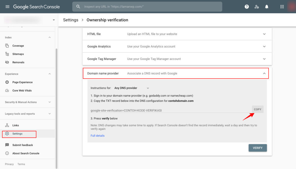Click the google-site-verification TXT record text
The width and height of the screenshot is (296, 169).
[126, 110]
